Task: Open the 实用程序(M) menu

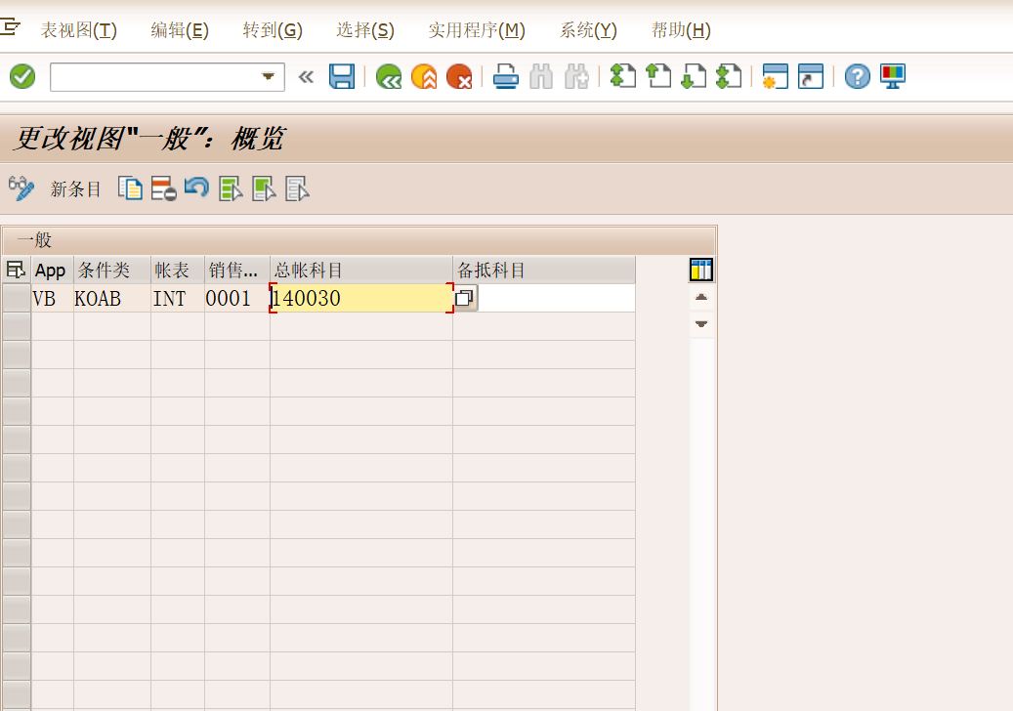Action: [x=476, y=30]
